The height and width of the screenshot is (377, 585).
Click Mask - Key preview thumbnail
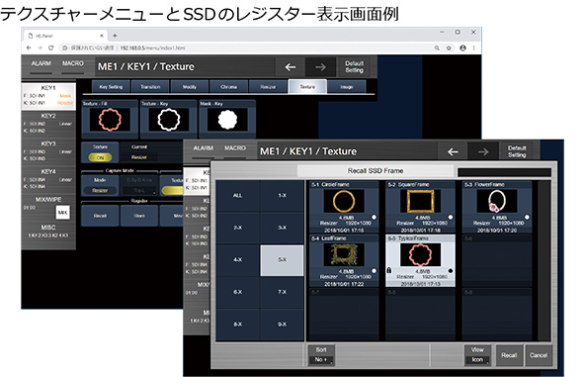[x=227, y=119]
